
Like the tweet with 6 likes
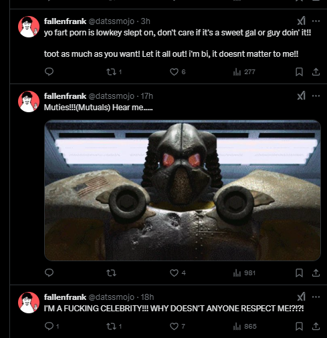(x=177, y=72)
